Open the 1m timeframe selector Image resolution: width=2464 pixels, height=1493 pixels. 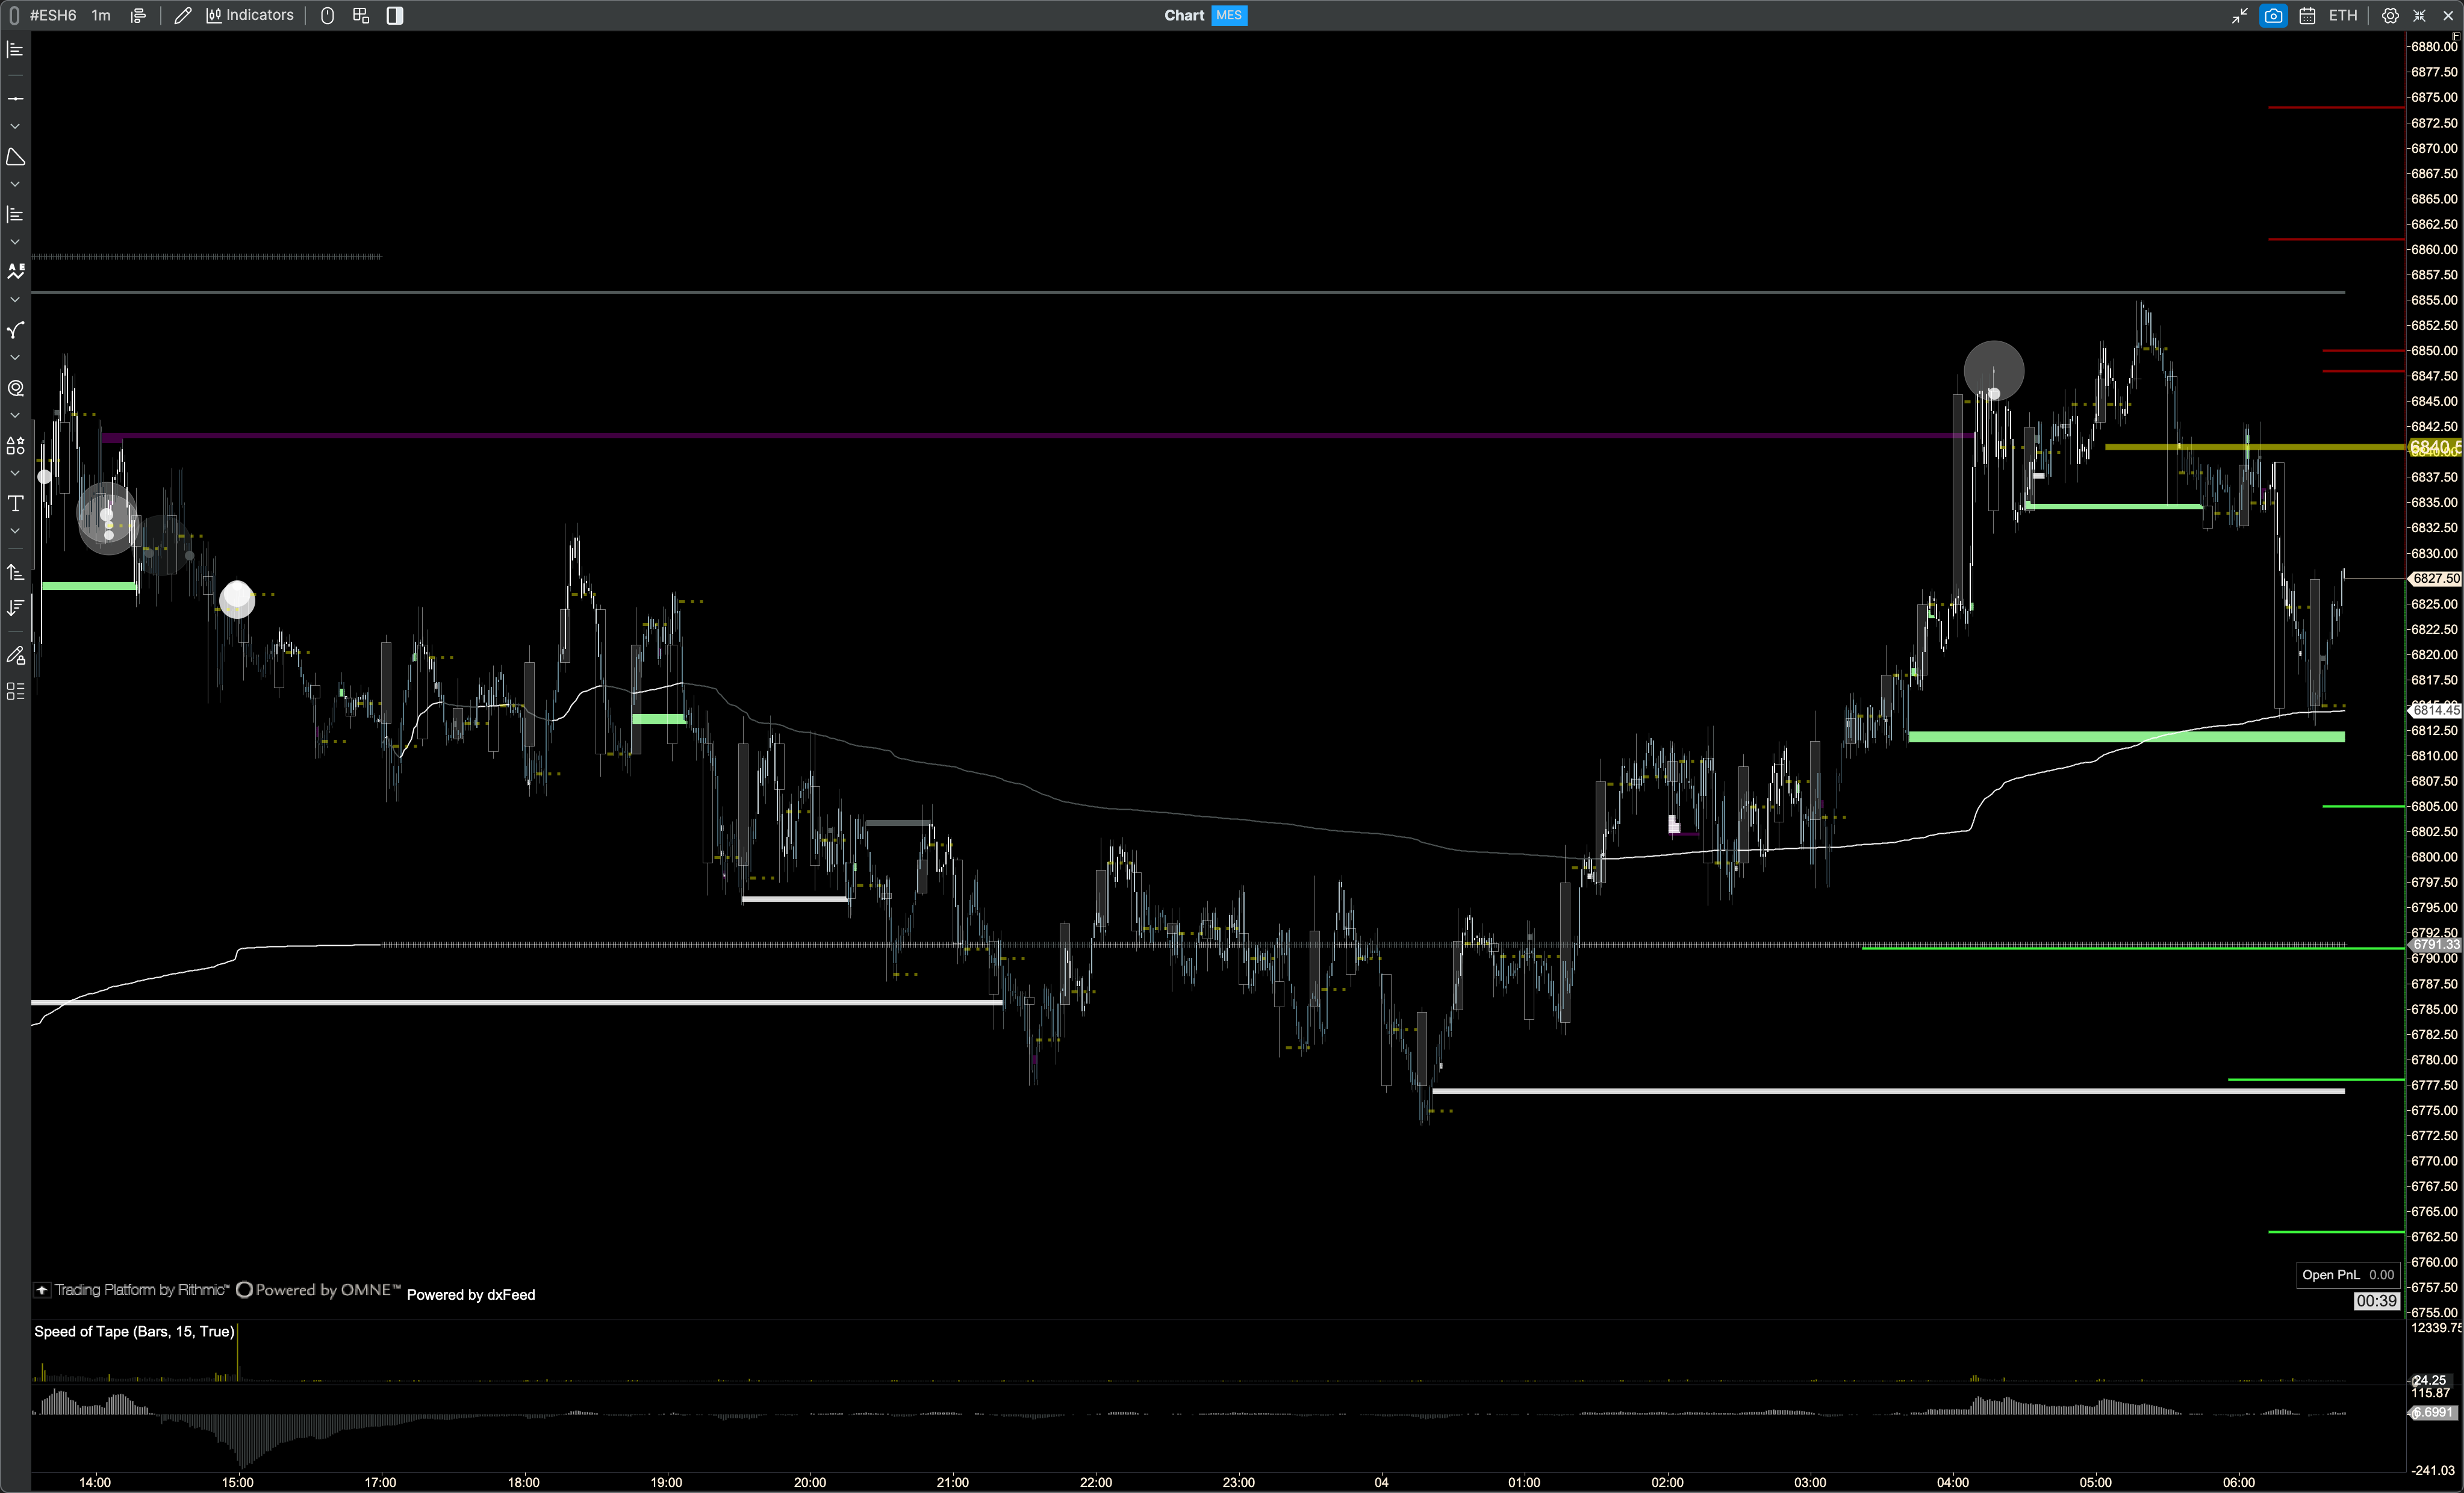pyautogui.click(x=101, y=15)
